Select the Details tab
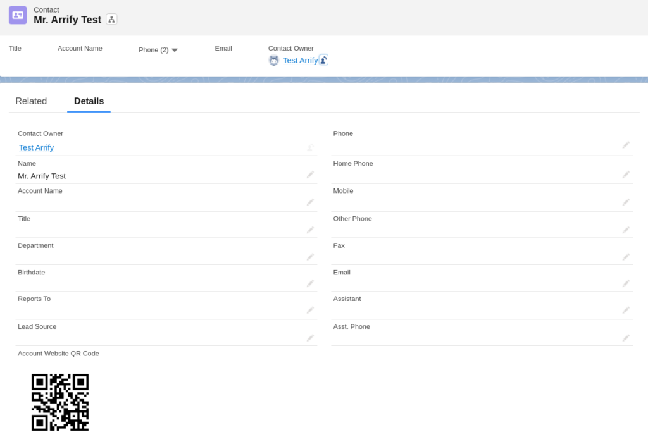The height and width of the screenshot is (444, 648). coord(89,101)
